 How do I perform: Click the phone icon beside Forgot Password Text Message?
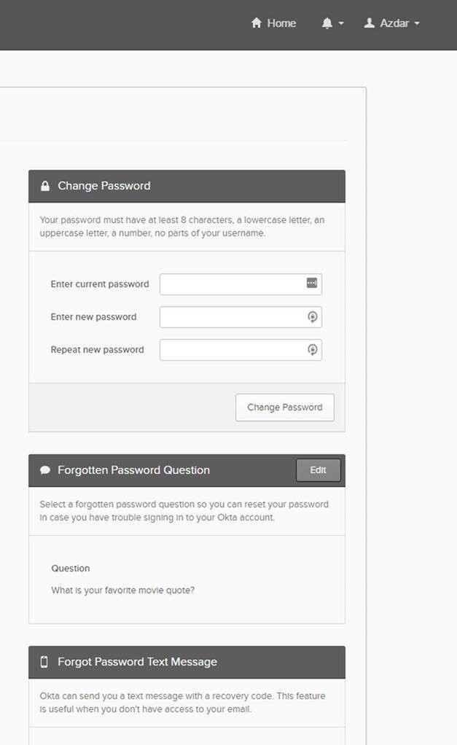(x=44, y=662)
